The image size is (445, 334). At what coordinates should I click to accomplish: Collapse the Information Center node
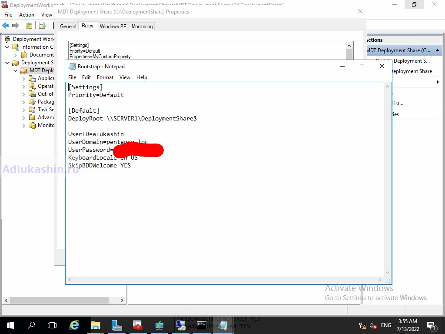pyautogui.click(x=7, y=47)
